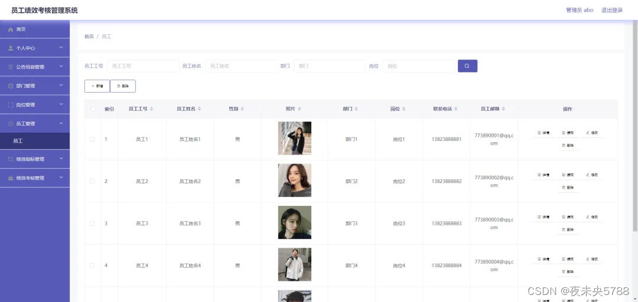
Task: Click the 删除 bulk delete button above table
Action: [x=123, y=86]
